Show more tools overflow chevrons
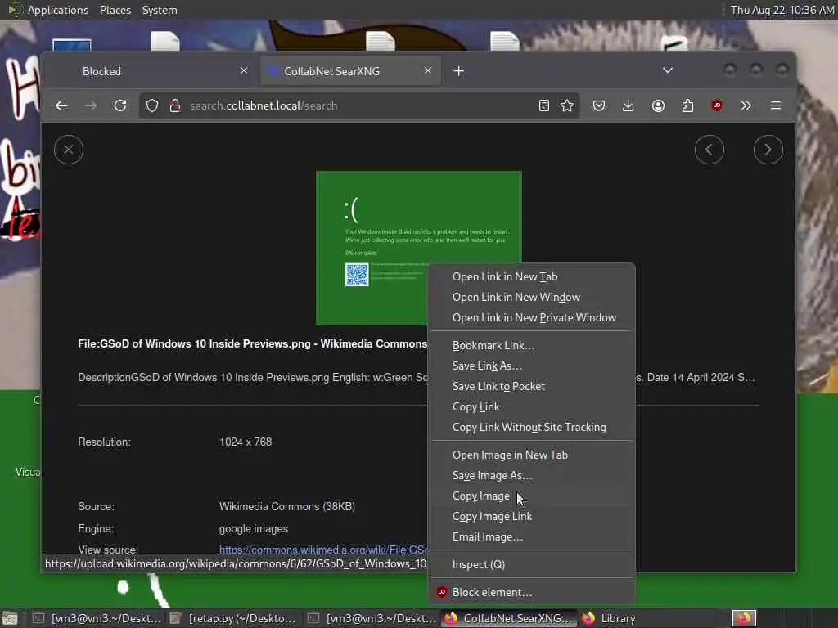Viewport: 838px width, 628px height. click(746, 105)
